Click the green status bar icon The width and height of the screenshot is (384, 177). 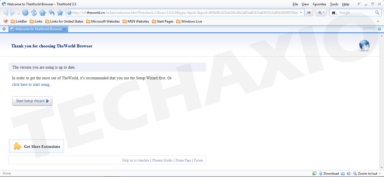(314, 174)
